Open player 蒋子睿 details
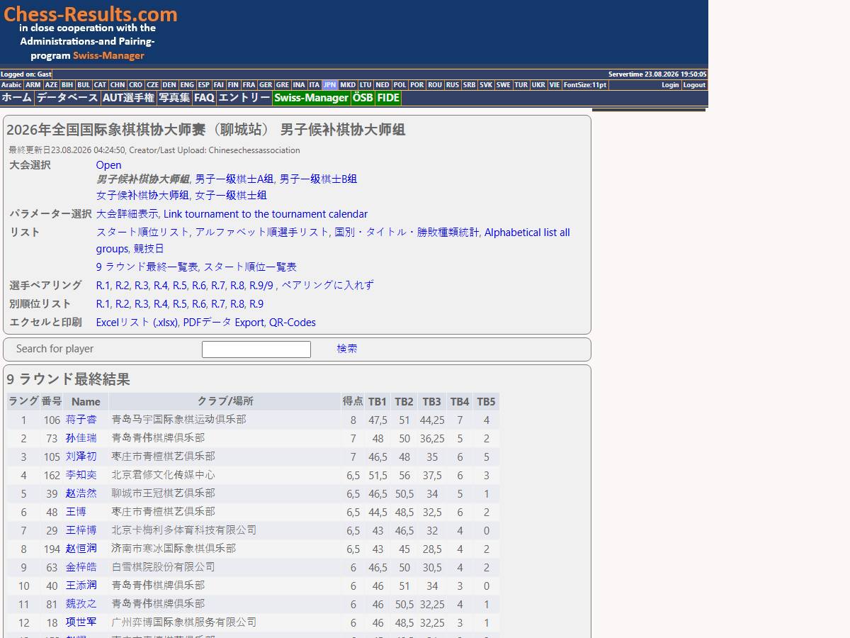 [81, 420]
